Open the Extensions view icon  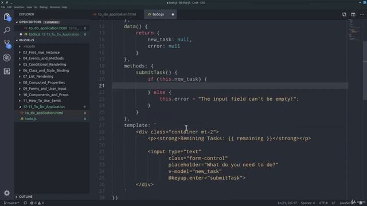(7, 71)
